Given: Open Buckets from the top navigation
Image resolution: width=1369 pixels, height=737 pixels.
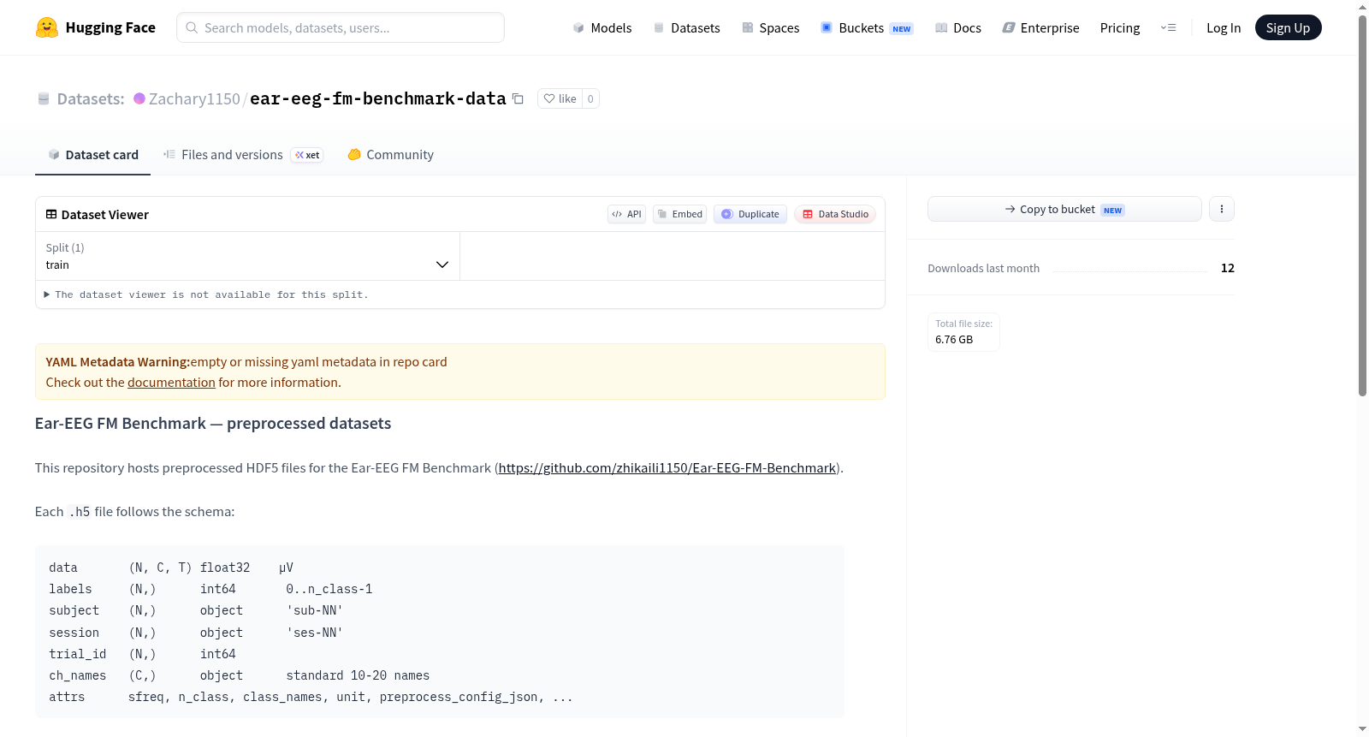Looking at the screenshot, I should (867, 27).
